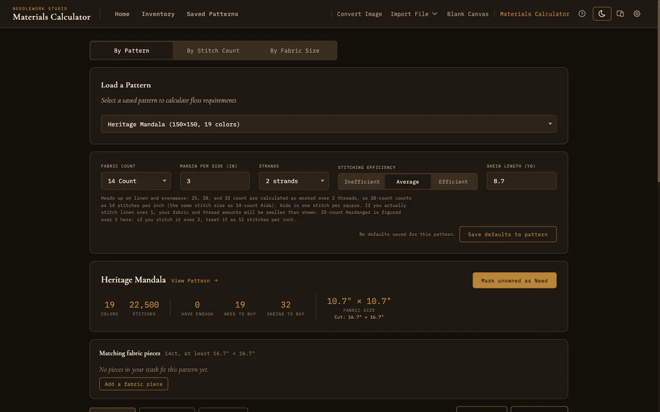This screenshot has width=660, height=412.
Task: Go to Home page
Action: tap(122, 14)
